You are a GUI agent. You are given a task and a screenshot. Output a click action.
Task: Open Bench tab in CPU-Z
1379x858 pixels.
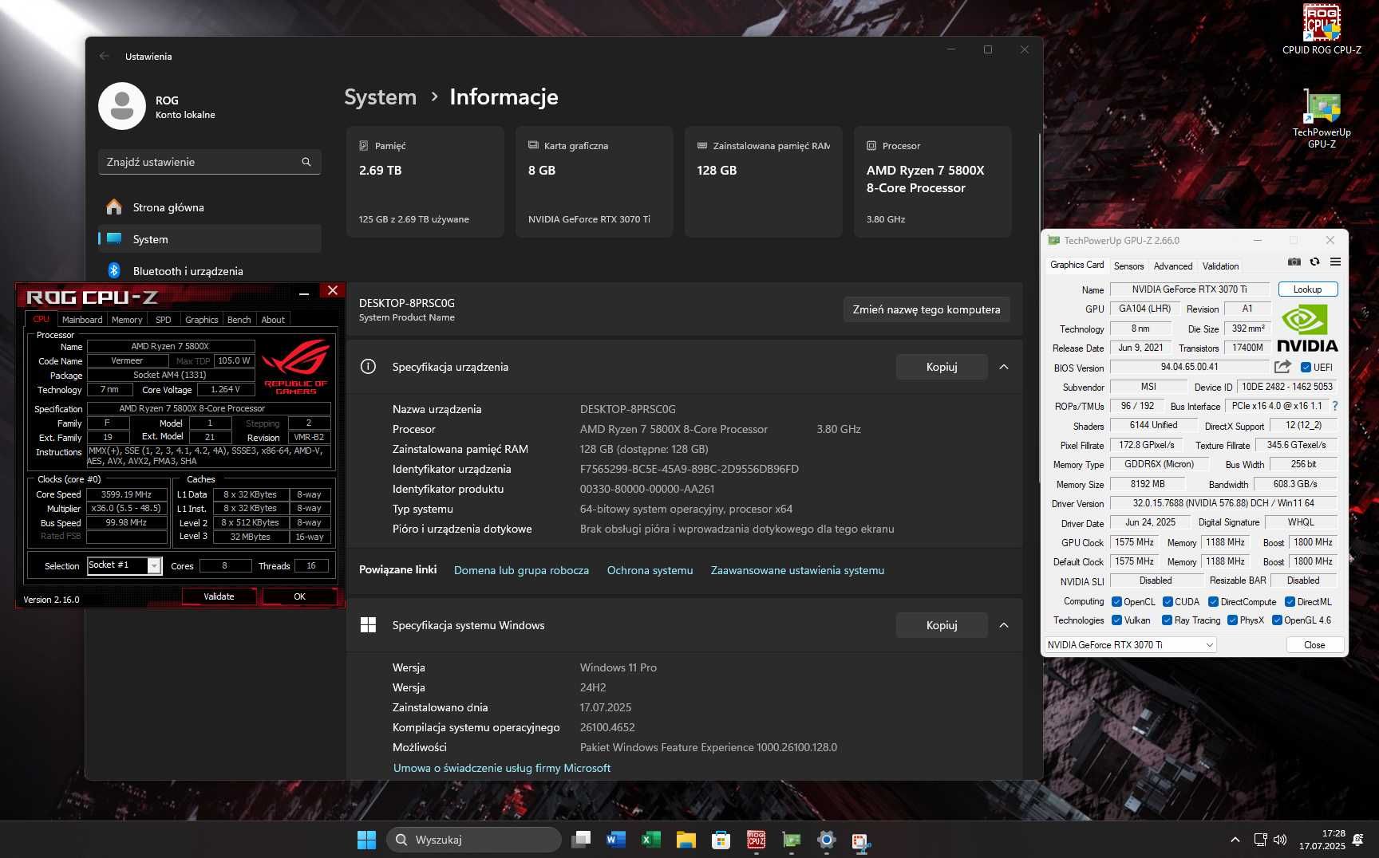pos(239,320)
